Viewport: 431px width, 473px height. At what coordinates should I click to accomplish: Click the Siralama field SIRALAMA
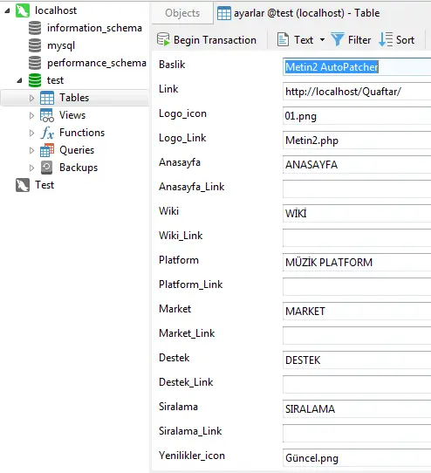[x=357, y=409]
